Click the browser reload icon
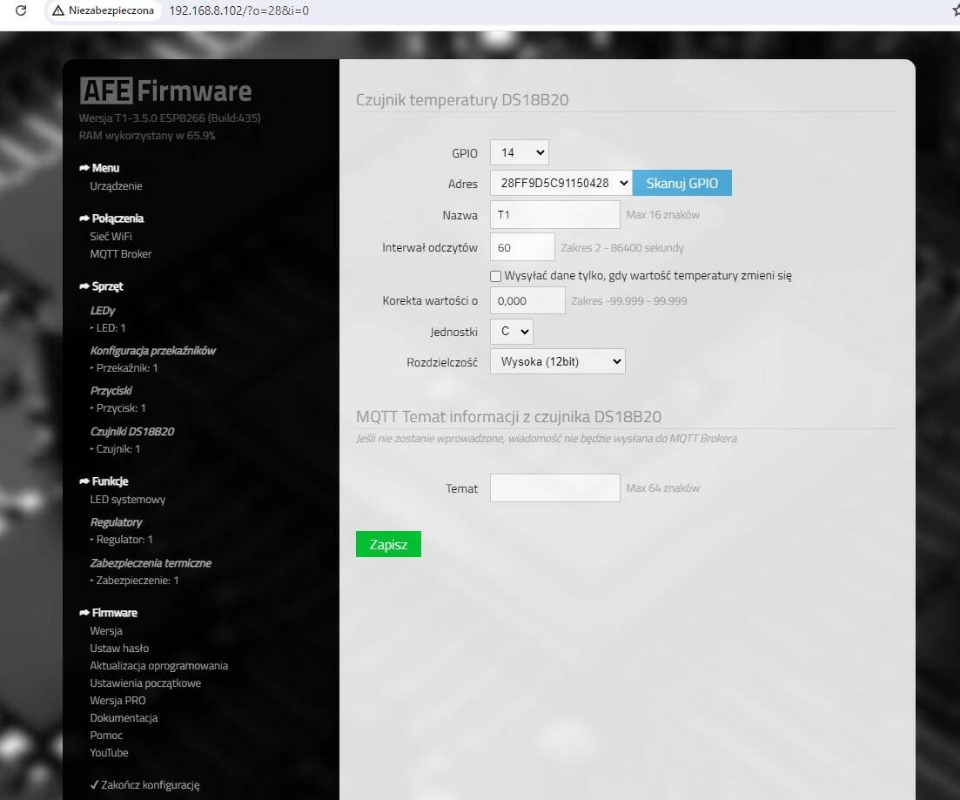The image size is (960, 800). point(21,11)
